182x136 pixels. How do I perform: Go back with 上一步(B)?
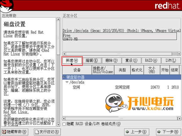pos(136,132)
